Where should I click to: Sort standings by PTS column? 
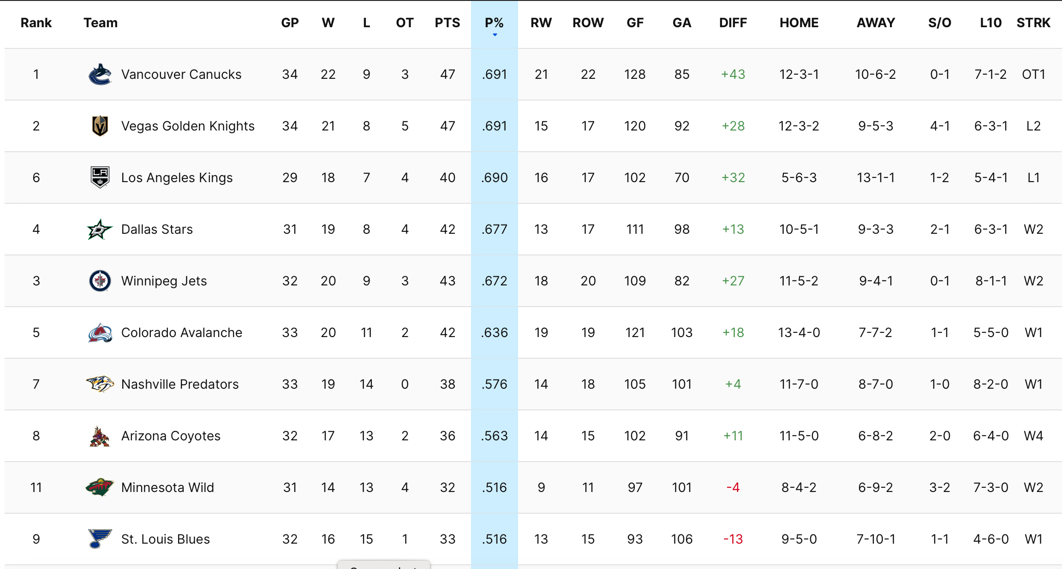click(x=447, y=23)
